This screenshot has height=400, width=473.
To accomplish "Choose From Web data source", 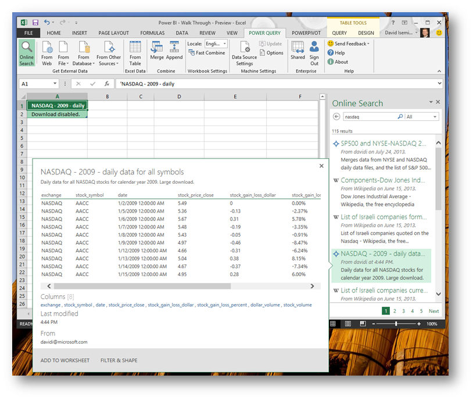I will pos(46,53).
